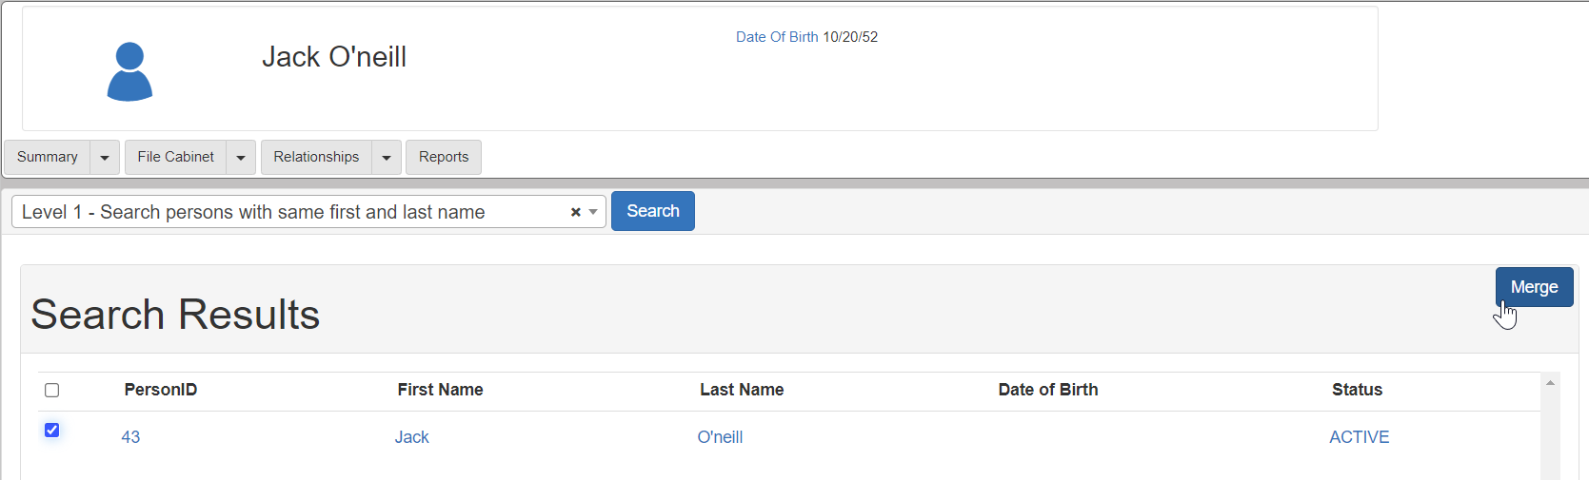
Task: Open the PersonID 43 link
Action: (x=130, y=437)
